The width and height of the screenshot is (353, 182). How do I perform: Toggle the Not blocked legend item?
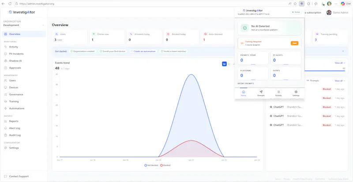151,165
